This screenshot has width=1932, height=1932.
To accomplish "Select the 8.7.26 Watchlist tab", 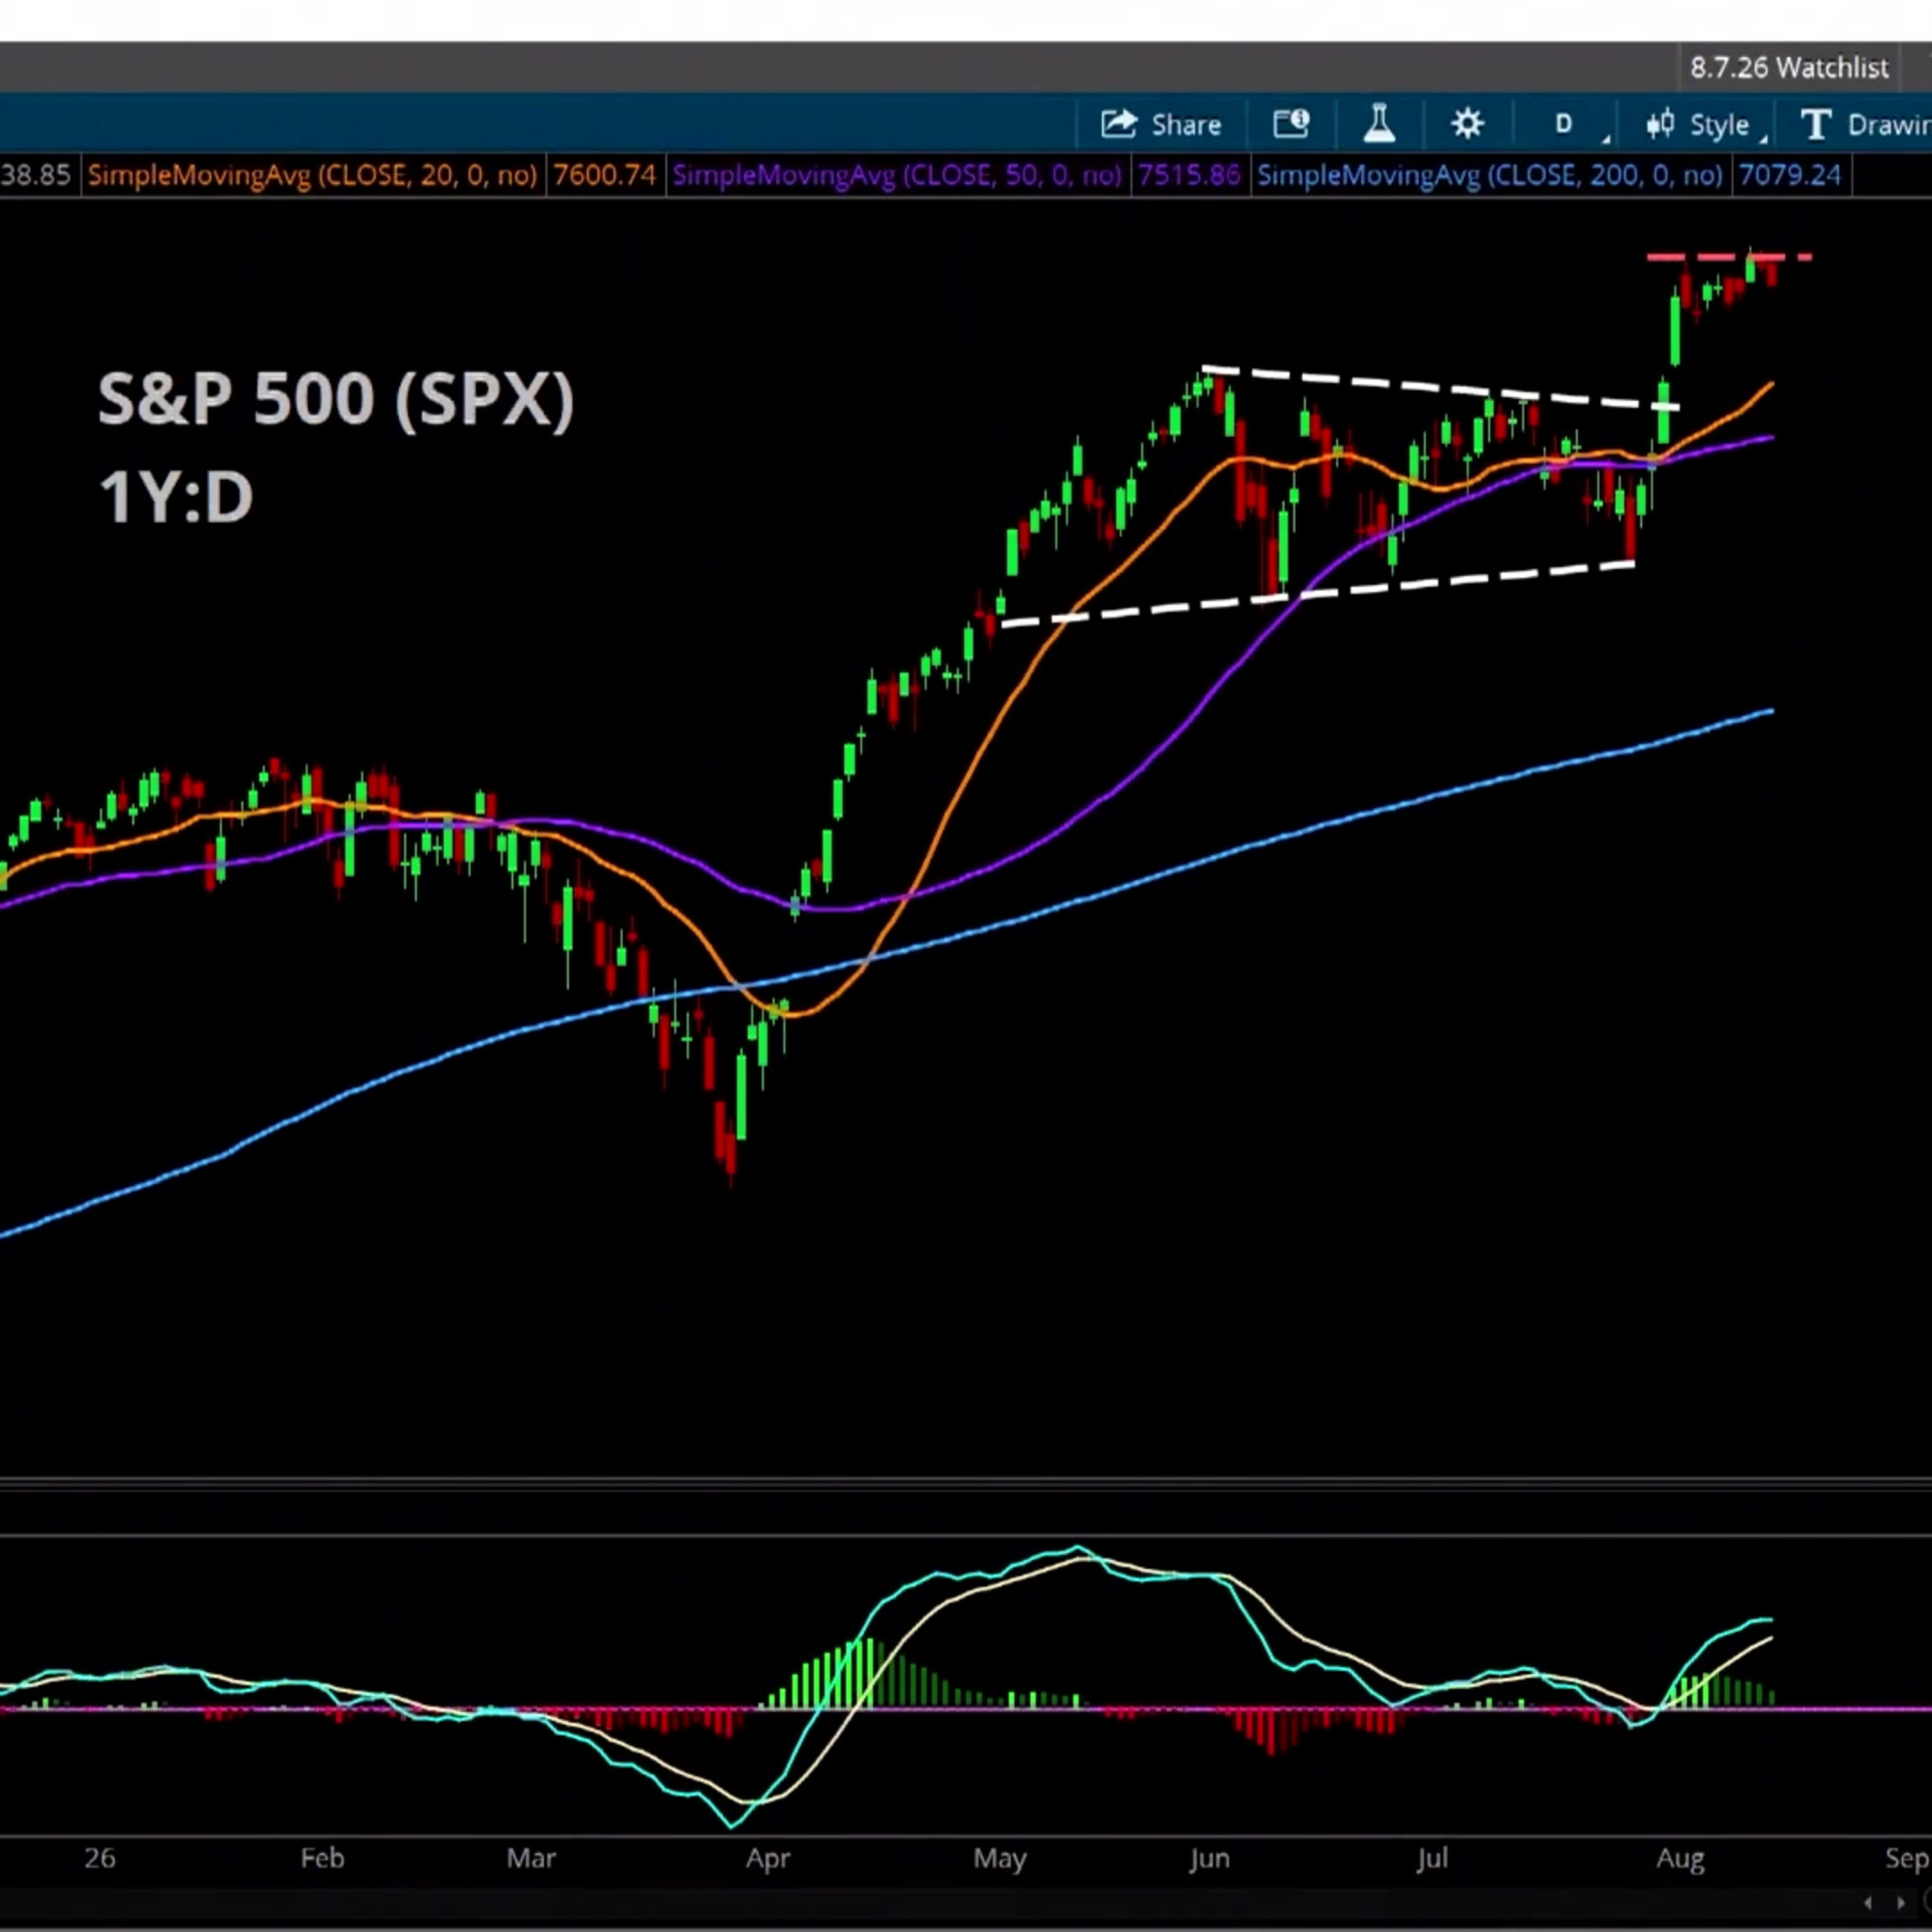I will tap(1789, 68).
